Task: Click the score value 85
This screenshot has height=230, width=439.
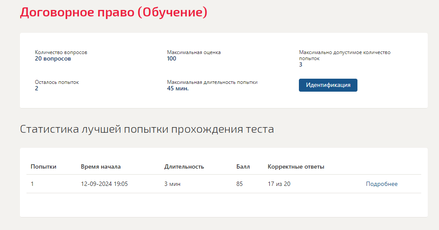Action: 239,184
